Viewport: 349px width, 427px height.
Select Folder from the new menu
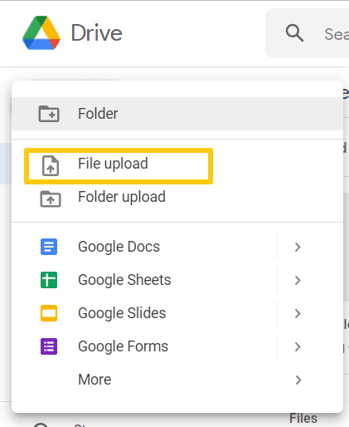click(177, 114)
